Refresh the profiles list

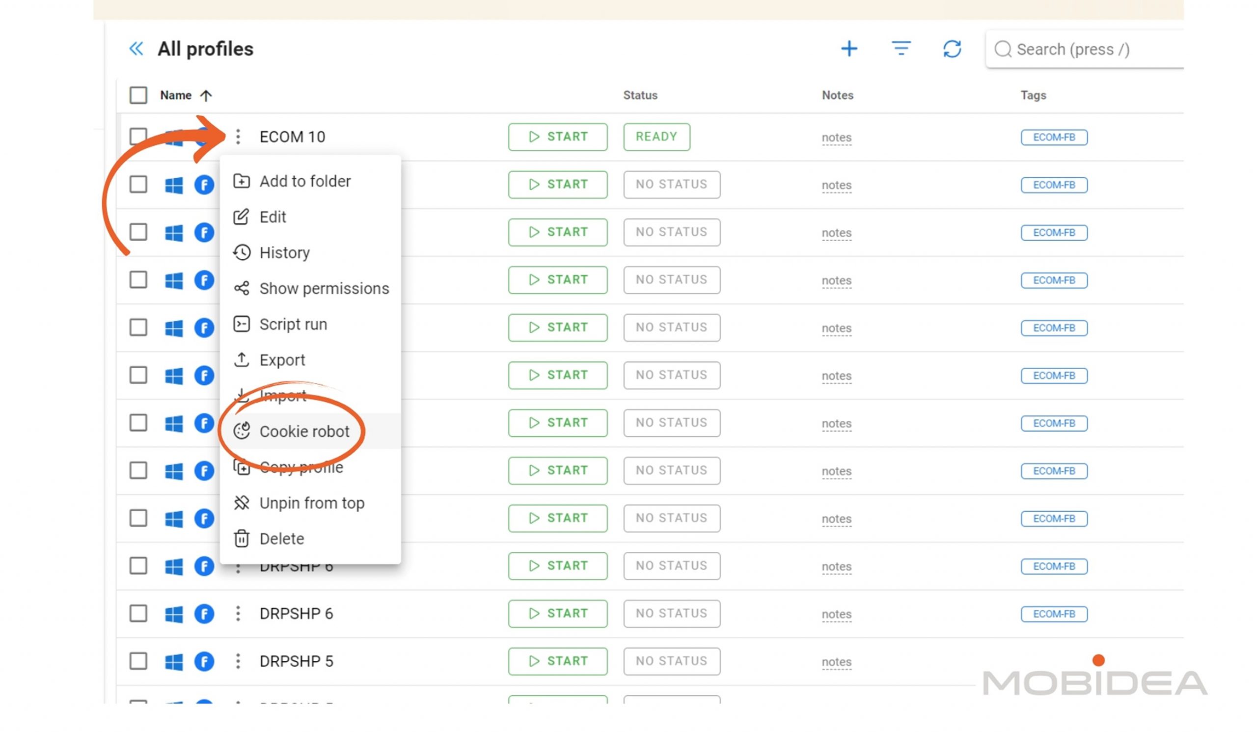point(952,49)
